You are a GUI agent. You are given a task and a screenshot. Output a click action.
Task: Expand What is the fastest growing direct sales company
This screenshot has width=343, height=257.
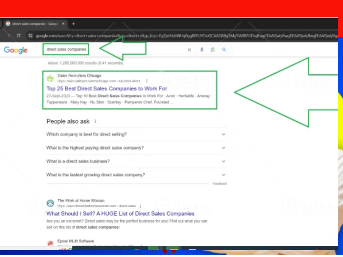(x=136, y=175)
